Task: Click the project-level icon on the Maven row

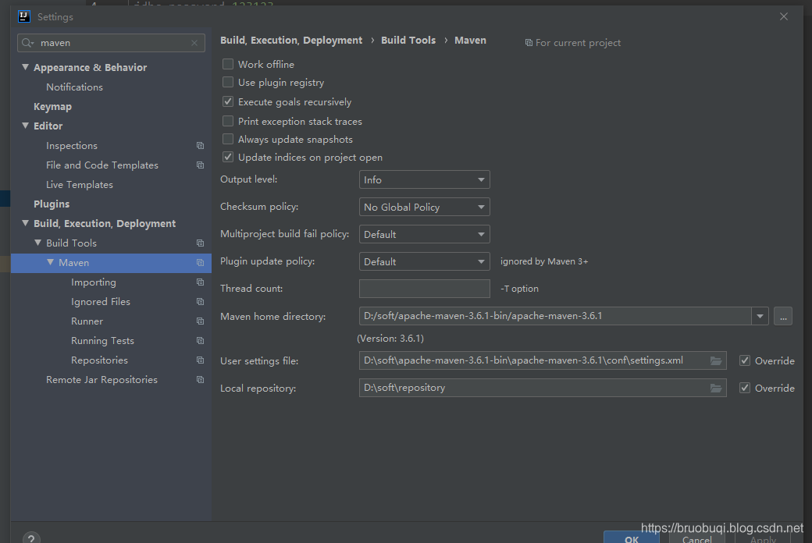Action: click(x=200, y=263)
